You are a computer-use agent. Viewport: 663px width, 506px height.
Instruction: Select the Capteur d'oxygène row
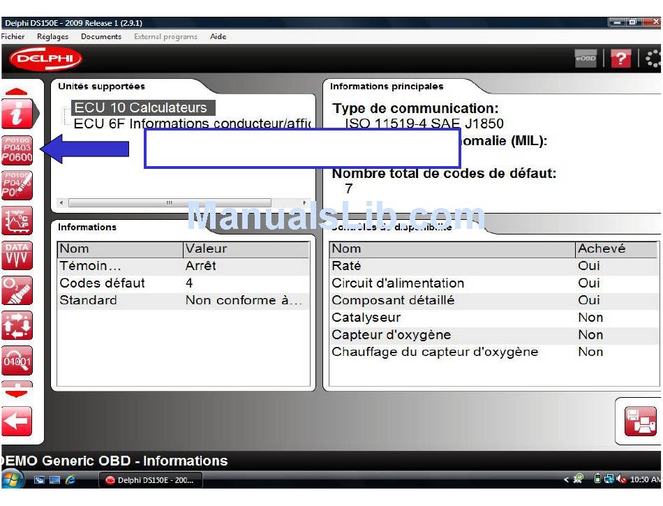coord(494,335)
